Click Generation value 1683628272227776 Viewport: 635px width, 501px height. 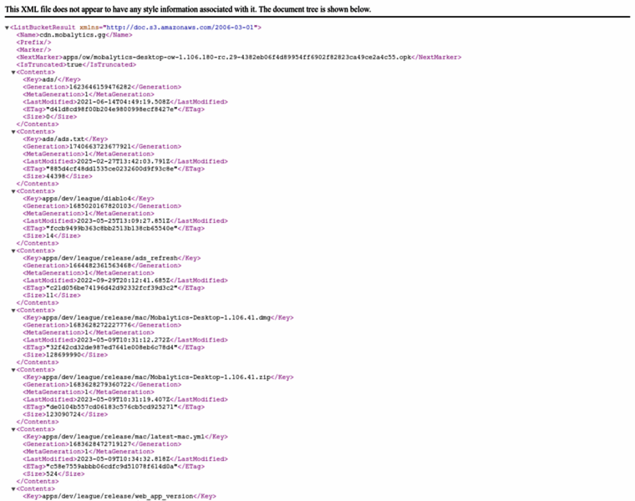coord(100,325)
